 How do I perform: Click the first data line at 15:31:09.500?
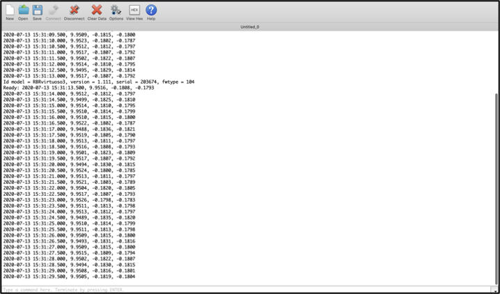[69, 34]
